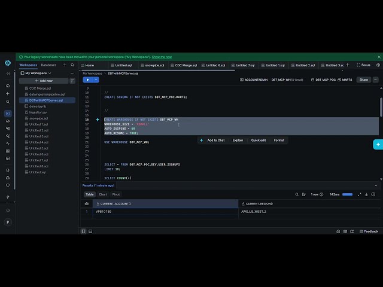Click the sparkle icon beside line 16
This screenshot has width=383, height=287.
[98, 120]
